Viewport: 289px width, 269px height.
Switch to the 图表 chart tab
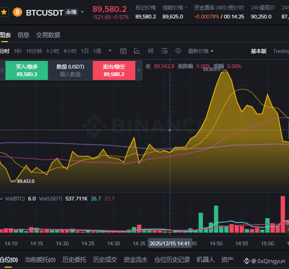[5, 35]
